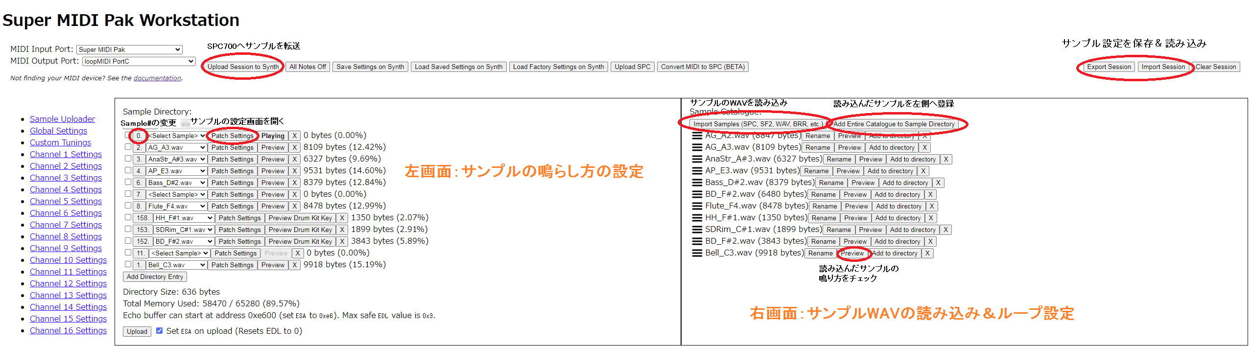Image resolution: width=1252 pixels, height=347 pixels.
Task: Click drag handle icon for AG_A3.wav catalogue entry
Action: [x=697, y=147]
